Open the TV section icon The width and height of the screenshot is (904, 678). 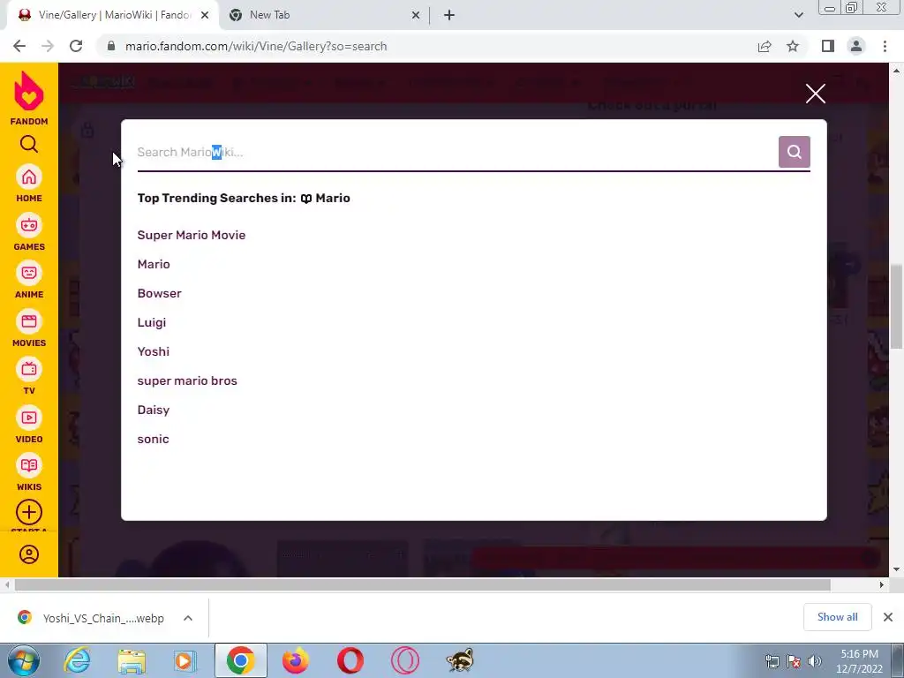[29, 370]
